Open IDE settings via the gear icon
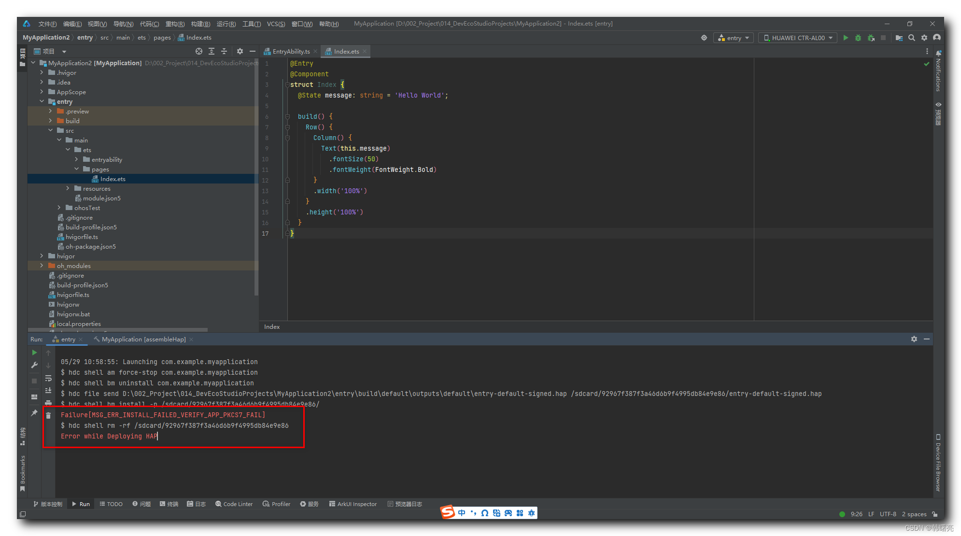The width and height of the screenshot is (961, 536). [924, 38]
